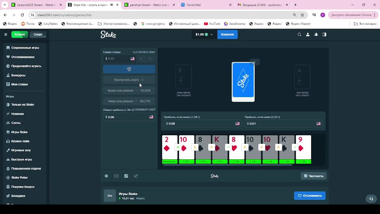Open the search magnifier in Stake header

[299, 34]
